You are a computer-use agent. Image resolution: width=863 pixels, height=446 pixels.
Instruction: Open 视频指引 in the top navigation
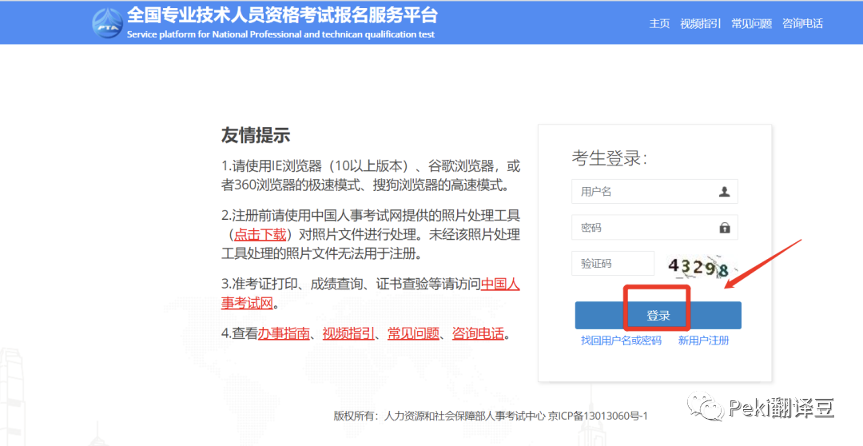click(x=701, y=24)
